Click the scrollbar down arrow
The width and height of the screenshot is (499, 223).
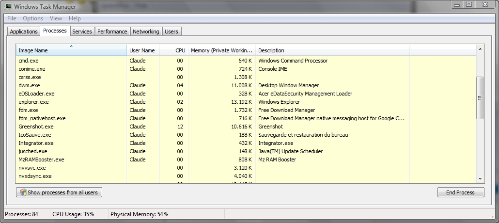[480, 179]
